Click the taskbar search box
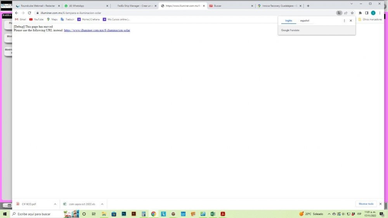The image size is (388, 218). tap(45, 214)
